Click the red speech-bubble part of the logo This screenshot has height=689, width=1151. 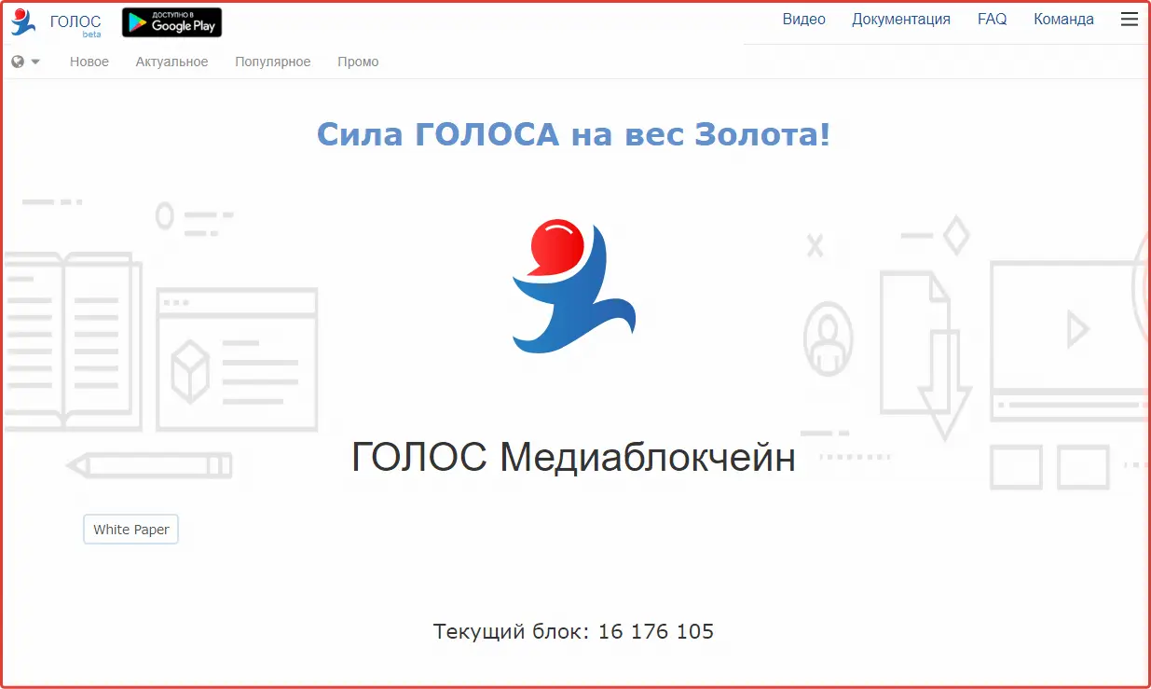pyautogui.click(x=556, y=247)
